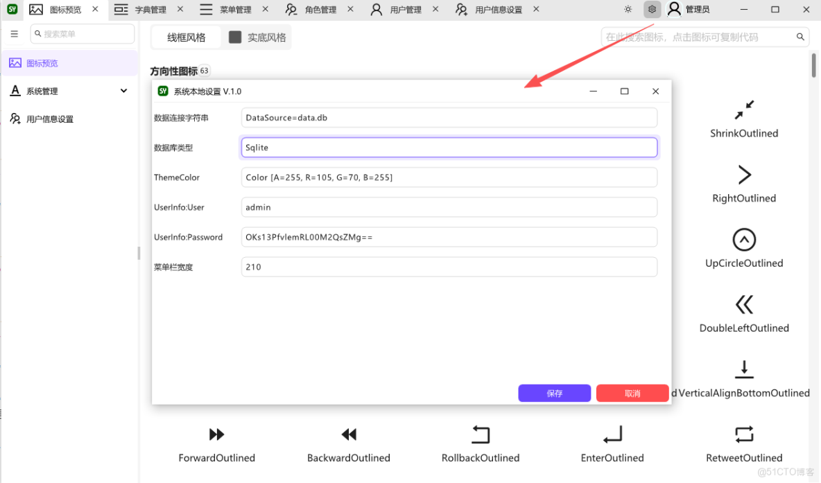Toggle theme using the sun icon

point(628,9)
